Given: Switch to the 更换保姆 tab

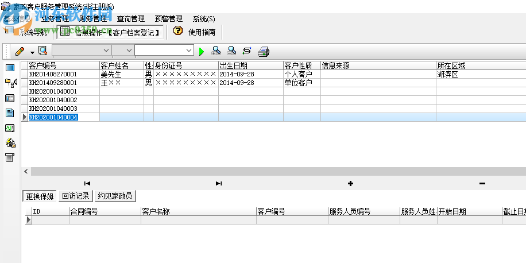Looking at the screenshot, I should coord(40,196).
